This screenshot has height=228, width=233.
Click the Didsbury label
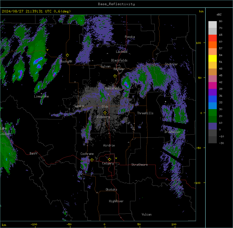tap(104, 117)
